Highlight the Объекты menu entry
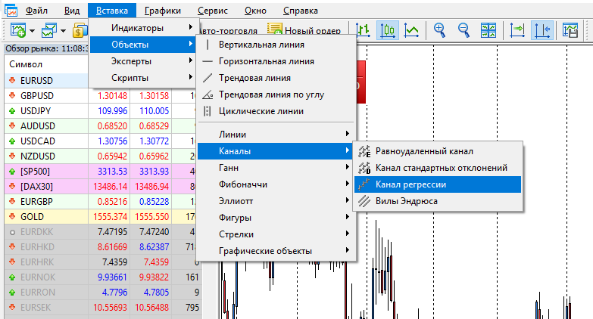The width and height of the screenshot is (593, 319). pyautogui.click(x=142, y=45)
